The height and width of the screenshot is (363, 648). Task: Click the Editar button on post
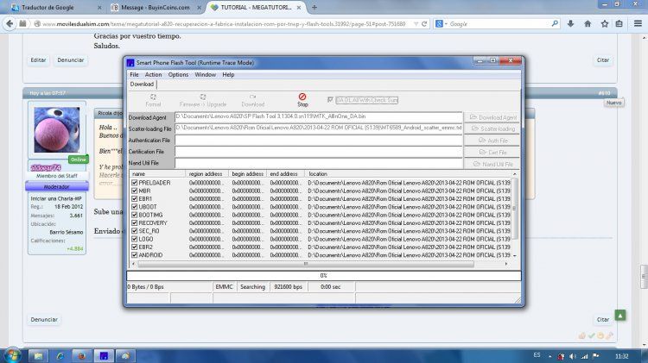point(38,60)
